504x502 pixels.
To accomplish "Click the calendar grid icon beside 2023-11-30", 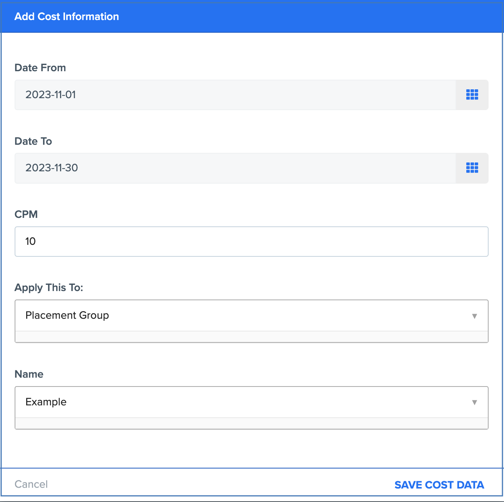I will [472, 168].
